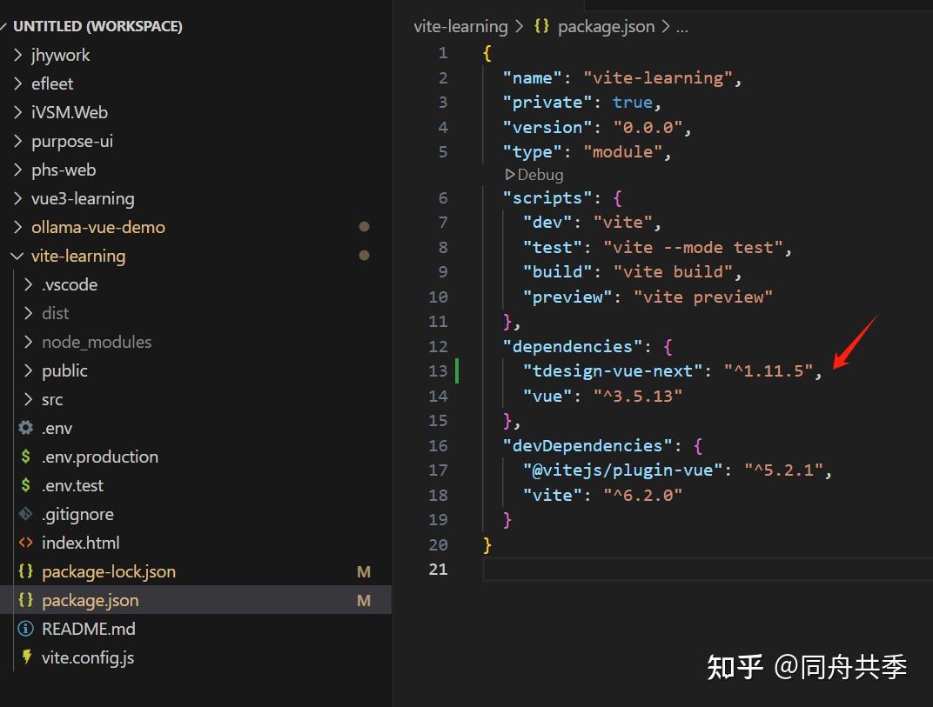The image size is (933, 707).
Task: Run the Debug codelens above scripts
Action: click(534, 174)
